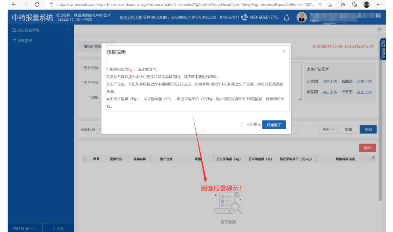Click the browser profile avatar

tap(366, 4)
